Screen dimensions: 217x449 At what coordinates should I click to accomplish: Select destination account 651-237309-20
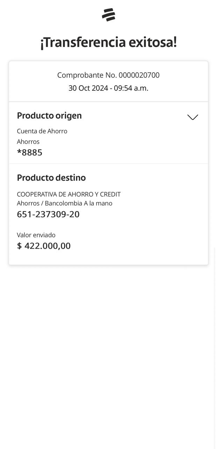pos(48,214)
